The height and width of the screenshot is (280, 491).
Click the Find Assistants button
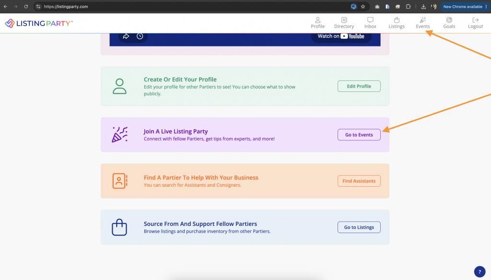[359, 181]
